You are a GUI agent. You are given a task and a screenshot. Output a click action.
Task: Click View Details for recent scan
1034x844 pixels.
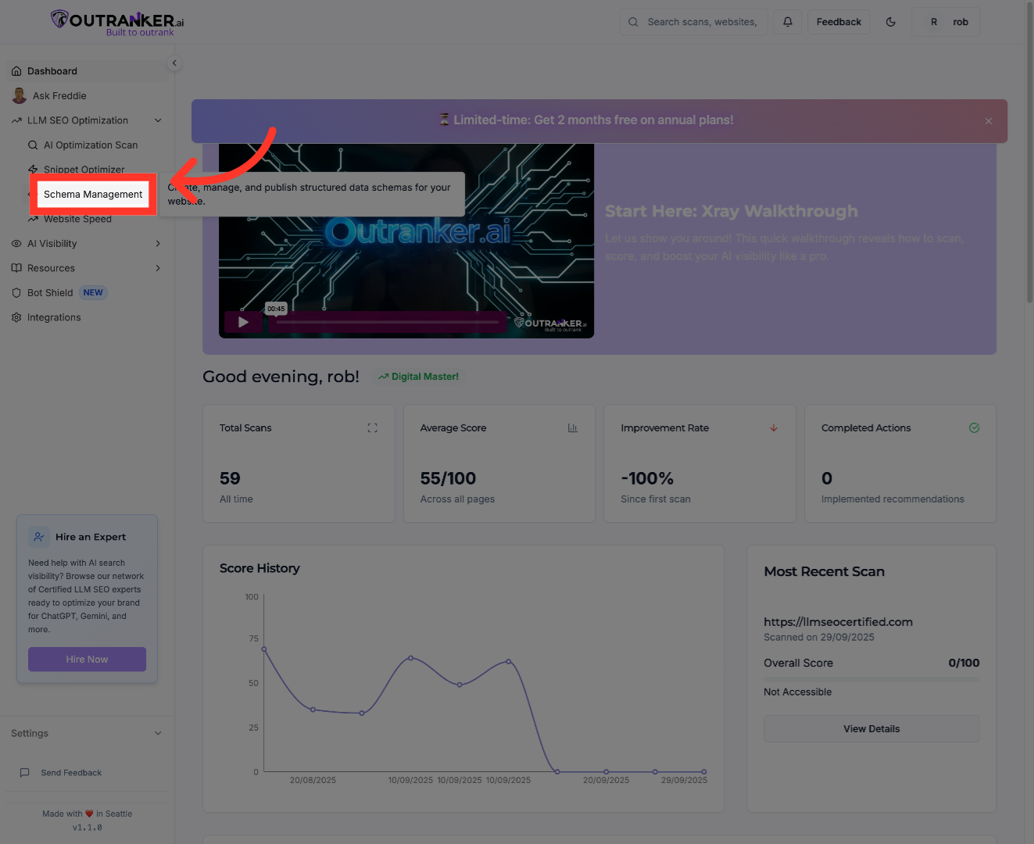(871, 729)
